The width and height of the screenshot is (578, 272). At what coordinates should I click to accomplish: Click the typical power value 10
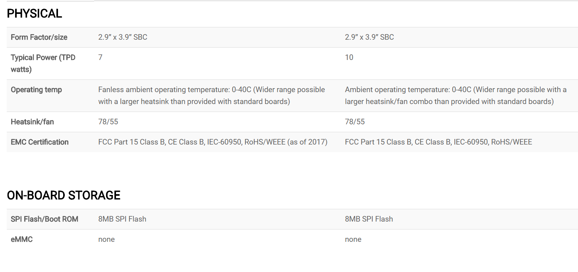349,58
